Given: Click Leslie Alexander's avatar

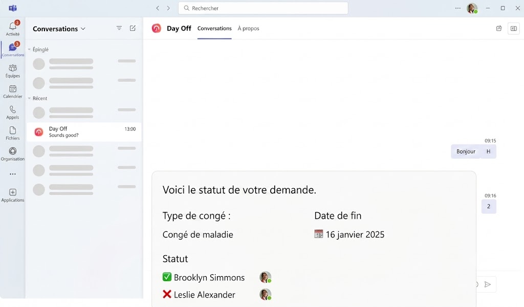Looking at the screenshot, I should coord(266,294).
